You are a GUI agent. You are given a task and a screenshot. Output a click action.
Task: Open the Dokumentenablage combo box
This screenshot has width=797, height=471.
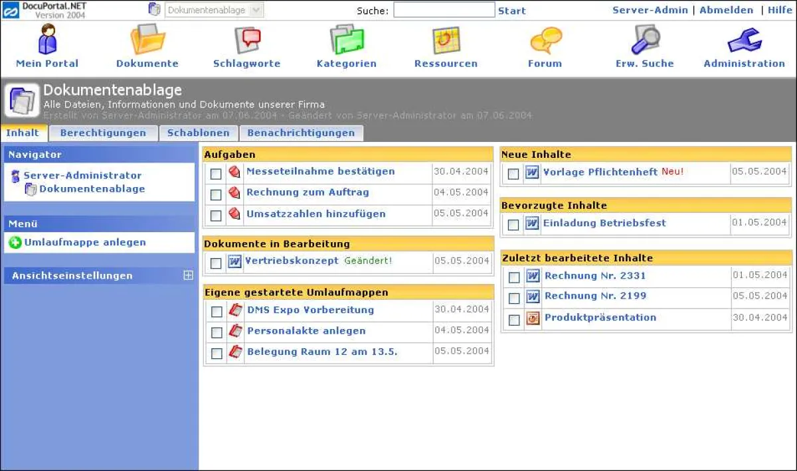214,9
